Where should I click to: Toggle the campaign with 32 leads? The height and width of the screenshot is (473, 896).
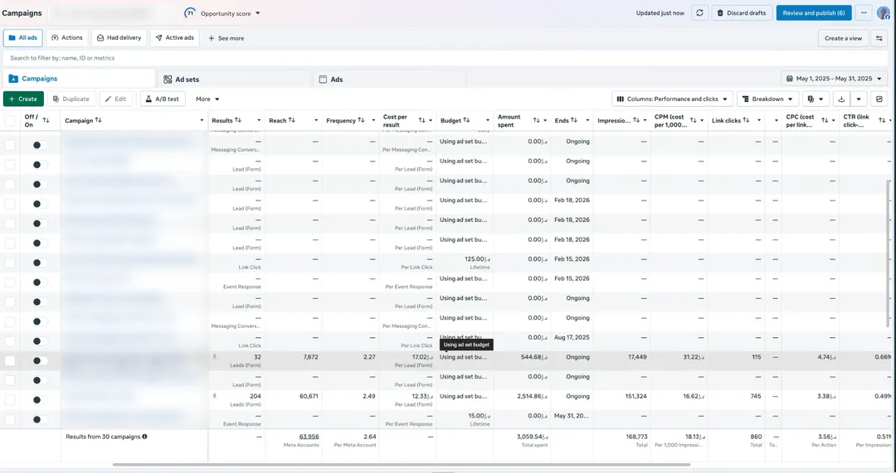(x=40, y=360)
